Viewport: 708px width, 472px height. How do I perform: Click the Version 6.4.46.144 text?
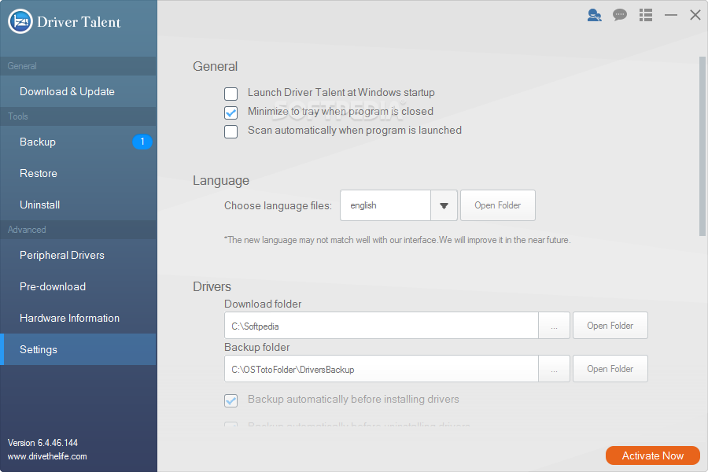pos(43,443)
